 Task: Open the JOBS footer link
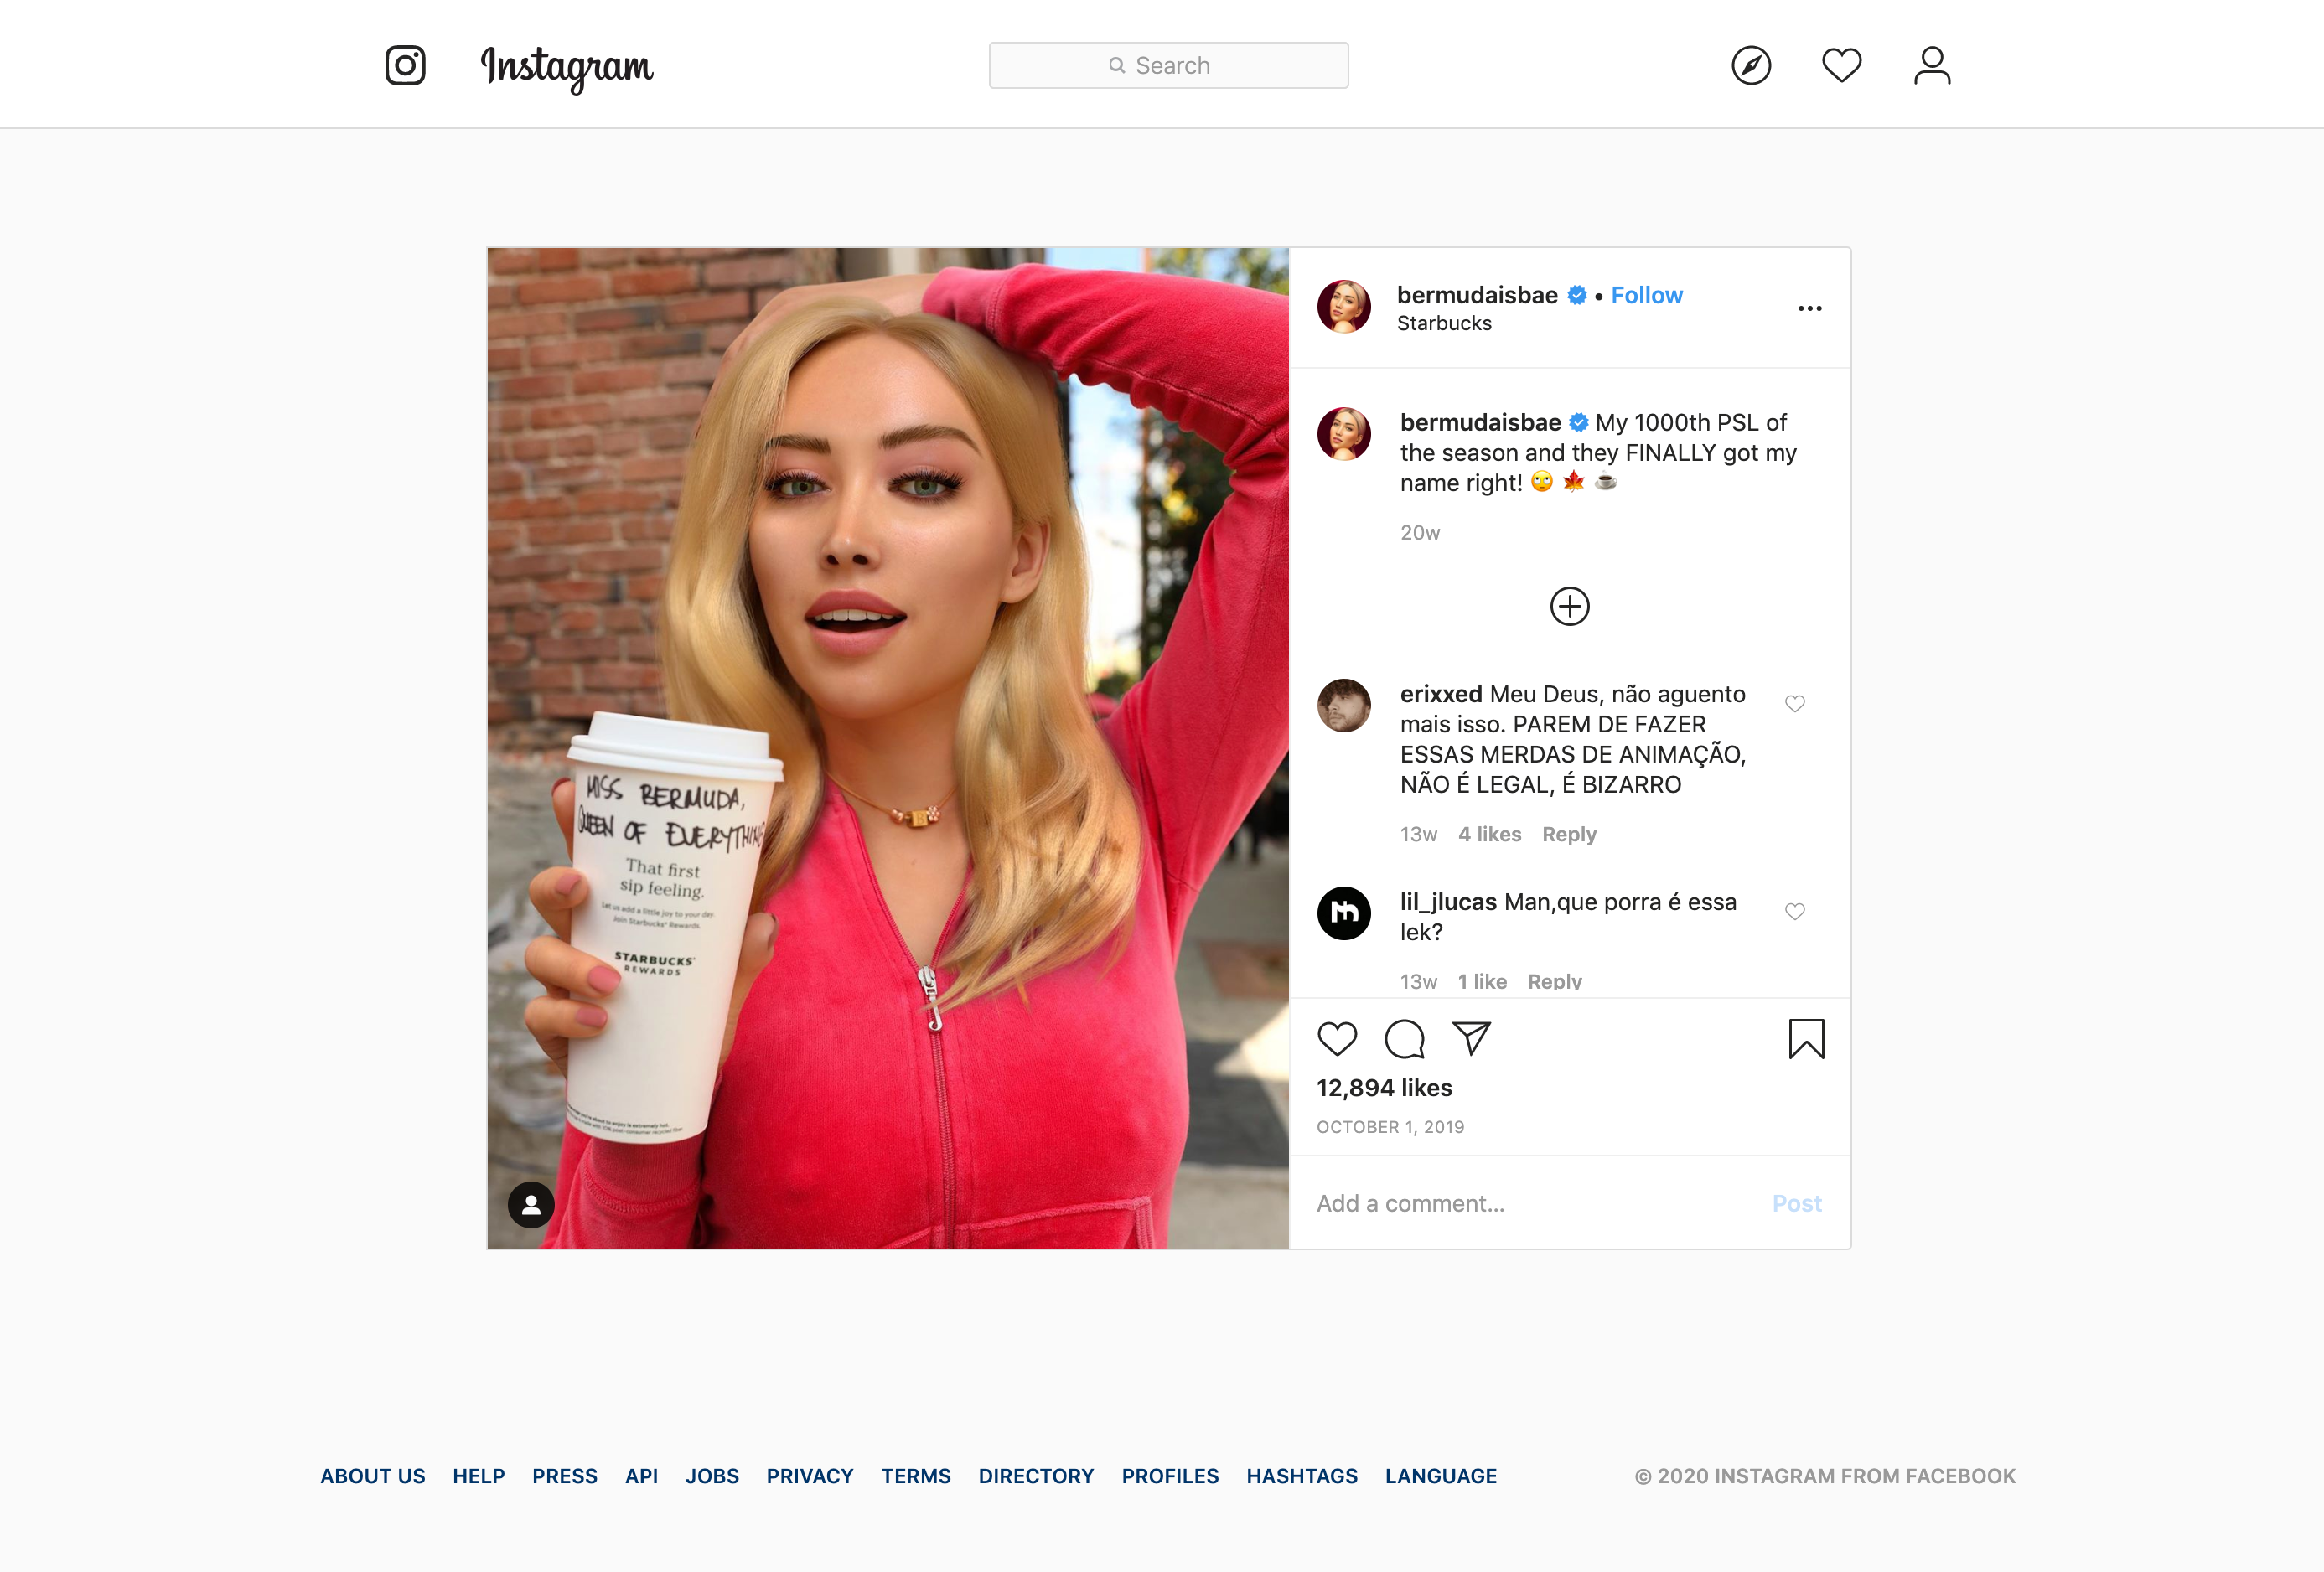[712, 1476]
